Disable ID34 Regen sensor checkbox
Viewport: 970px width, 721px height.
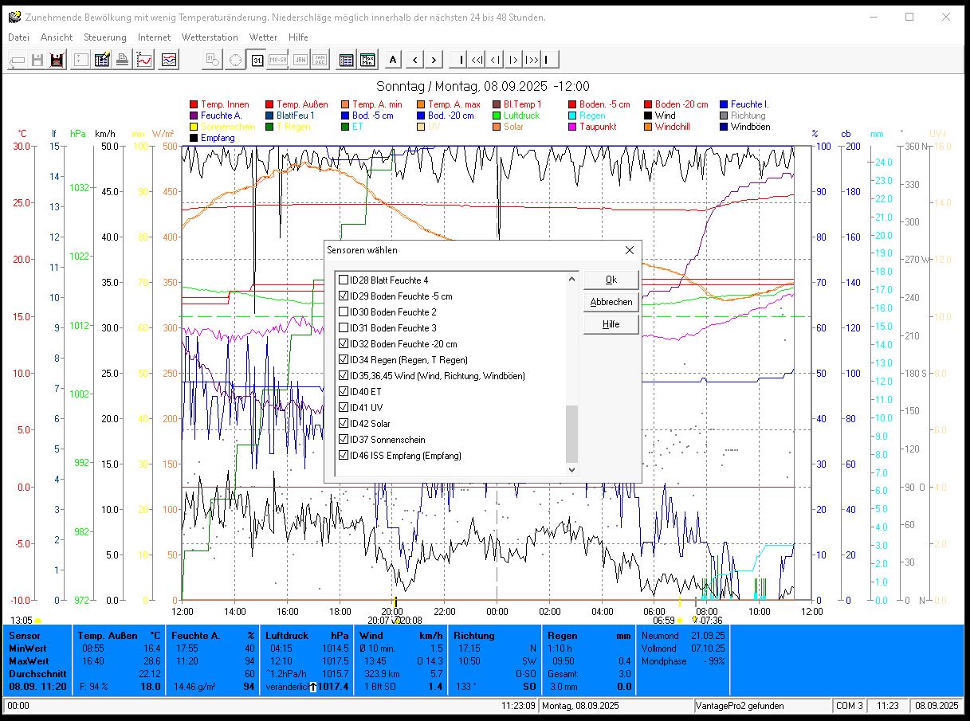[344, 360]
